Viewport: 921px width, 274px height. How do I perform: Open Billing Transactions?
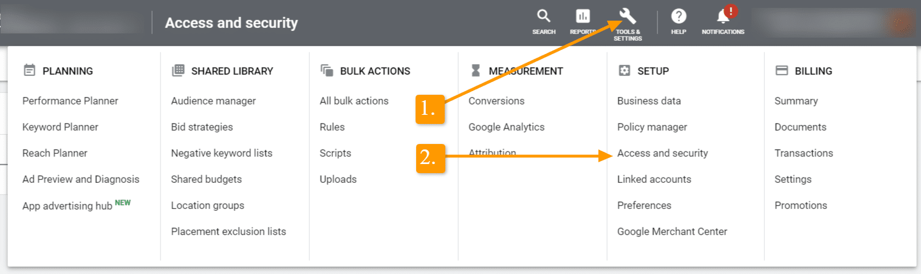pyautogui.click(x=804, y=153)
